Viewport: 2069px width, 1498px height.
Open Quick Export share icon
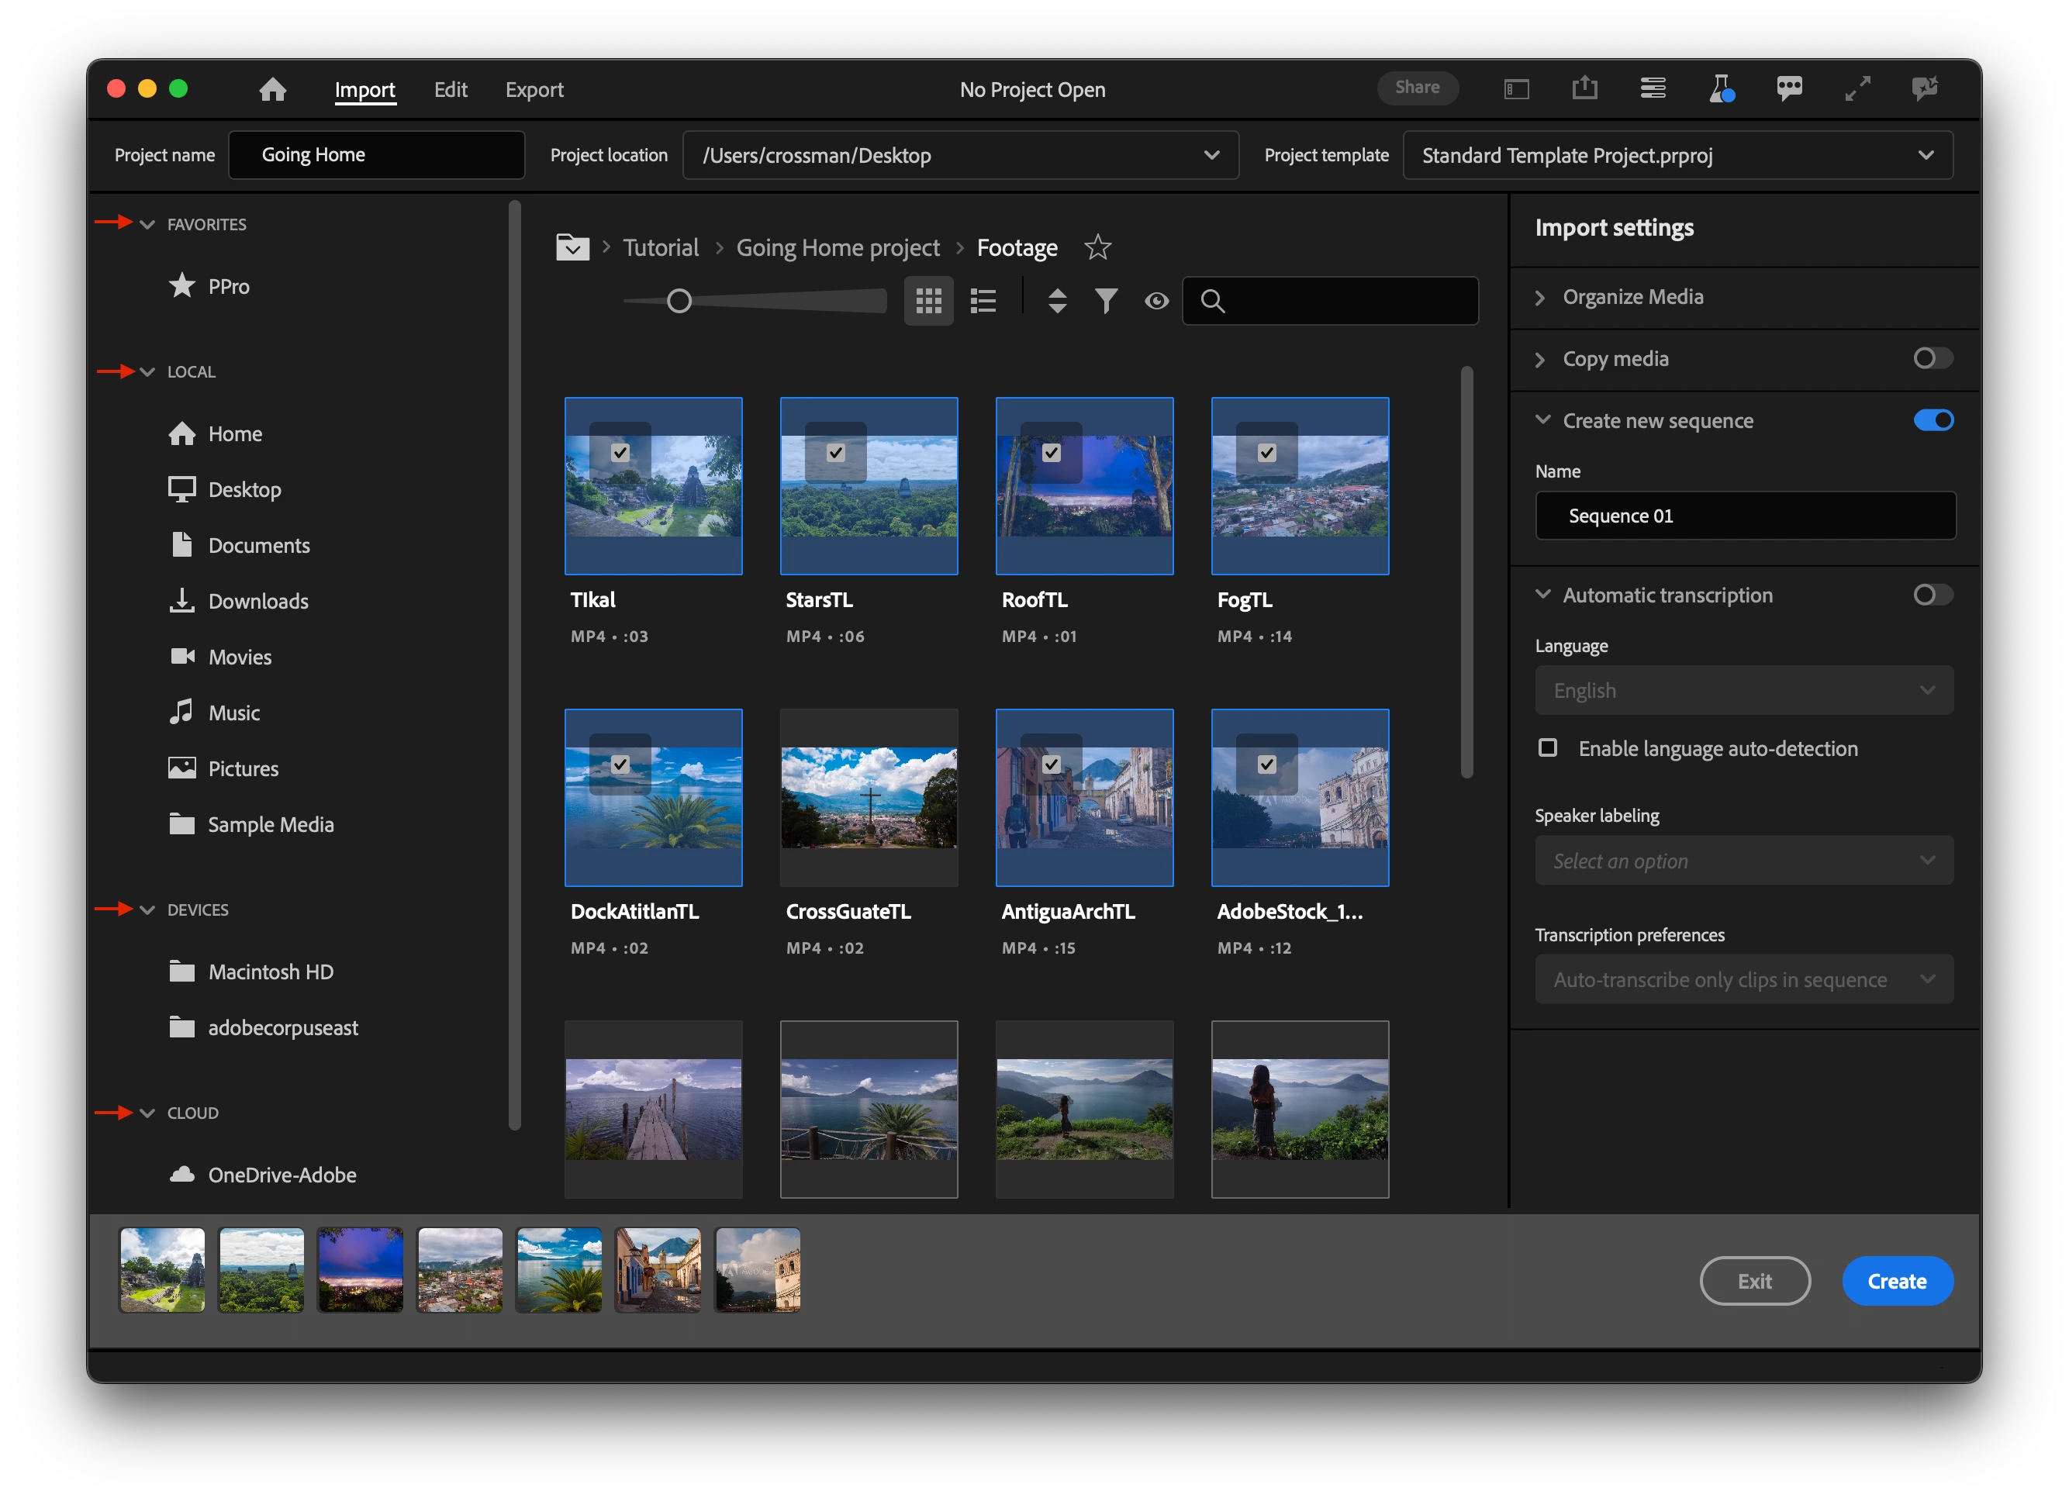[x=1584, y=88]
